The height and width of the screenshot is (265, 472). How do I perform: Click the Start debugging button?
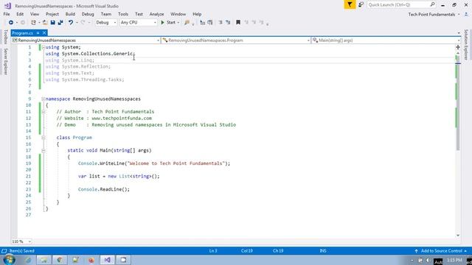coord(168,23)
